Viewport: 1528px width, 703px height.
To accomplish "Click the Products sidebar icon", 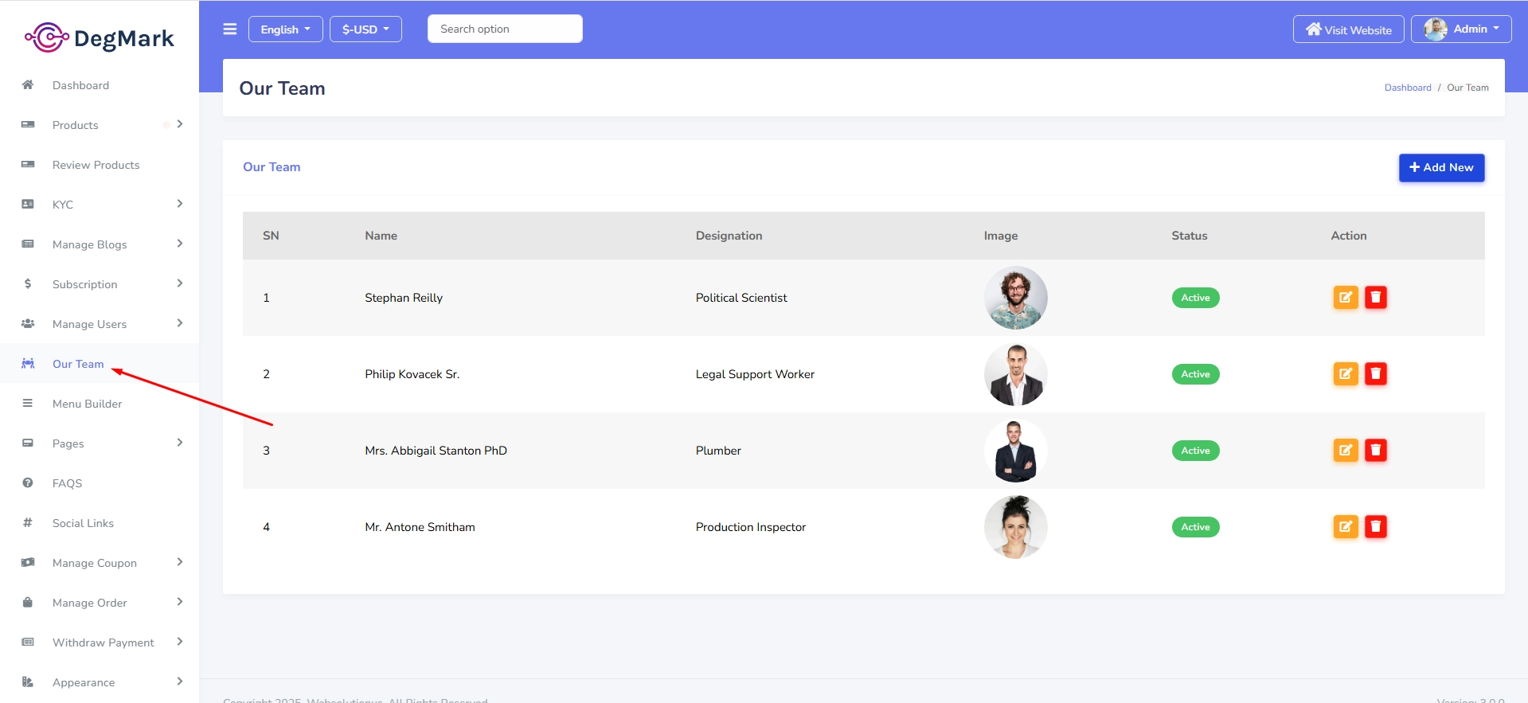I will [x=28, y=124].
